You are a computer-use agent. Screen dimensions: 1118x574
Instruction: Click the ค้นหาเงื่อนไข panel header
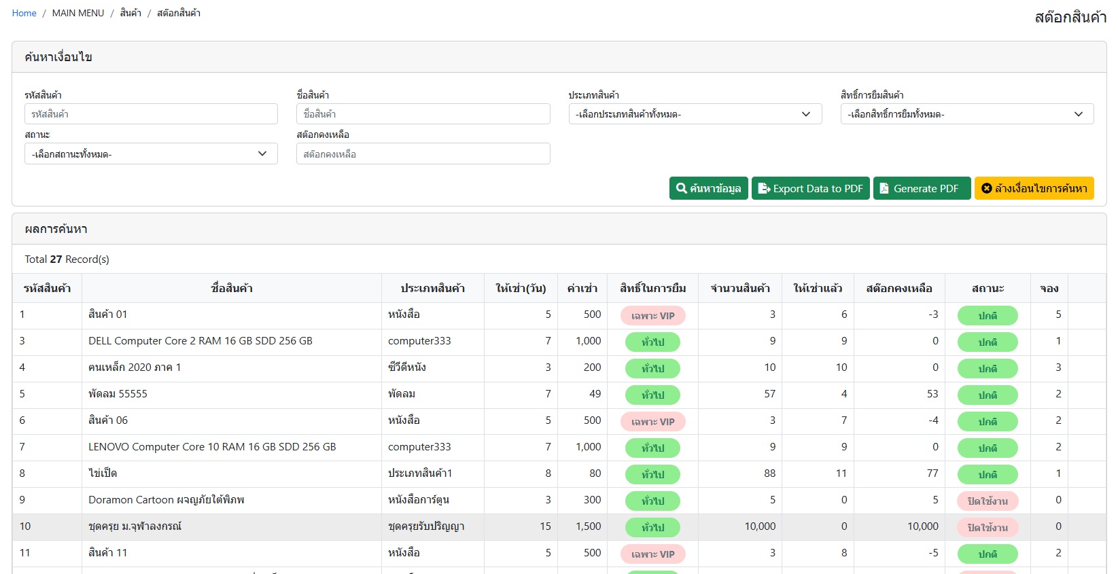(x=559, y=57)
